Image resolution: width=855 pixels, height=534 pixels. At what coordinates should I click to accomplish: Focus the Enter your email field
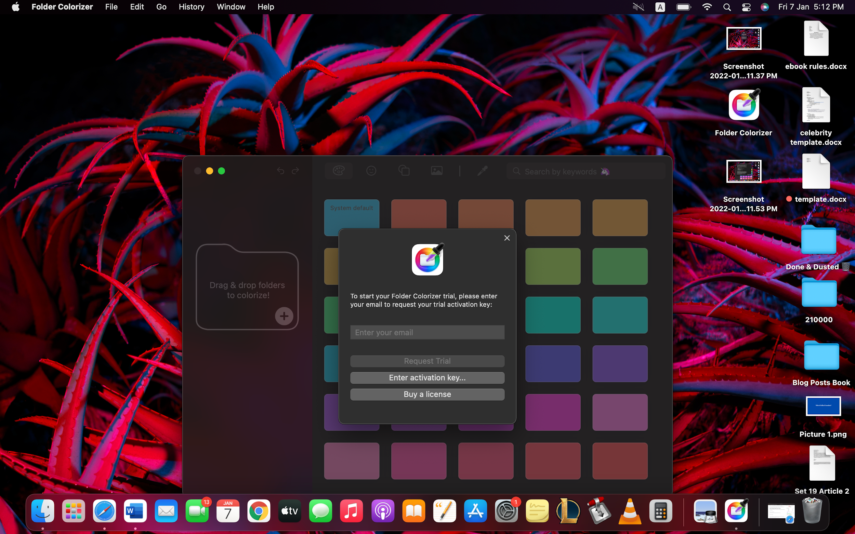tap(427, 332)
